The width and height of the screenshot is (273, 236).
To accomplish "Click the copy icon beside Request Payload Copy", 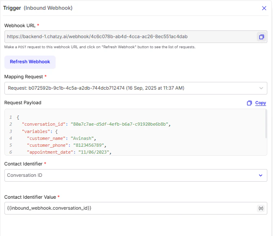I will (x=249, y=103).
